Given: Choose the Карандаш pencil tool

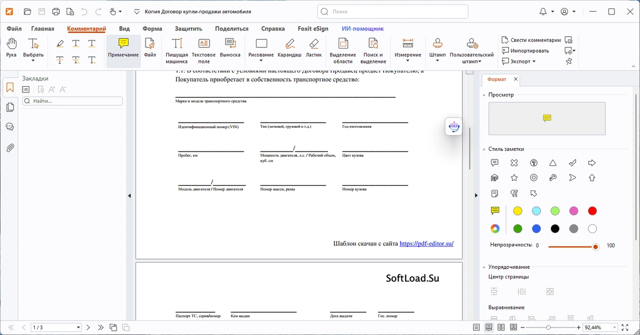Looking at the screenshot, I should (x=290, y=48).
